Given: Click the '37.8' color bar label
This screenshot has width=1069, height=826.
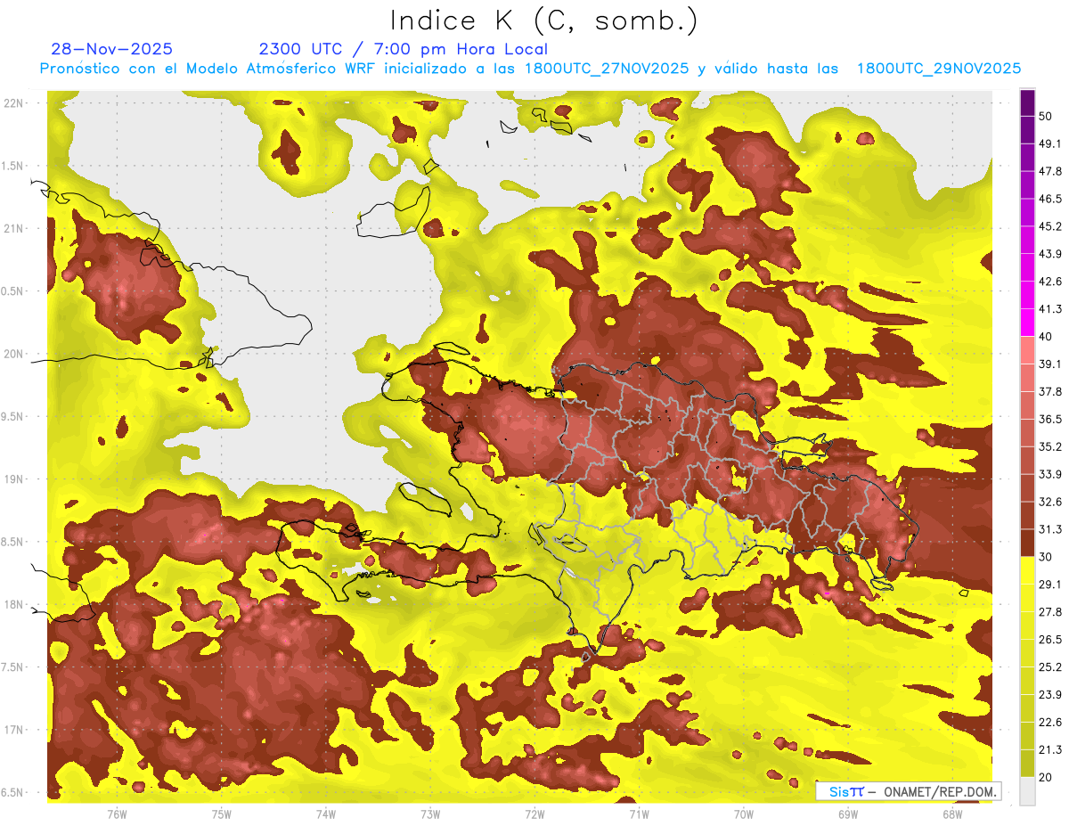Looking at the screenshot, I should click(1050, 391).
